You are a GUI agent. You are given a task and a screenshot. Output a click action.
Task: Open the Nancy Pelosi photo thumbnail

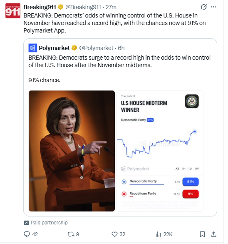(x=72, y=151)
